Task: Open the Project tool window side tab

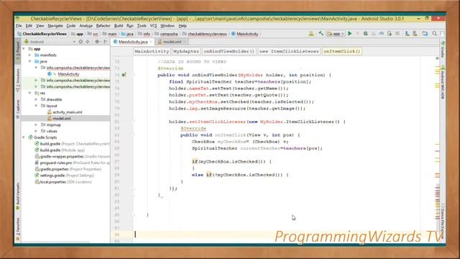Action: point(18,50)
